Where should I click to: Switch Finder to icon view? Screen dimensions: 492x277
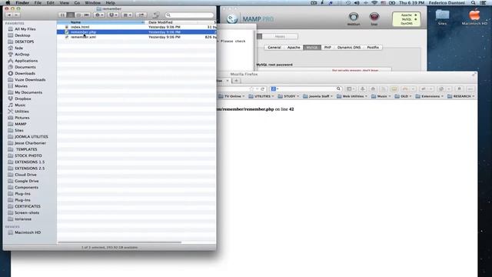pos(62,15)
